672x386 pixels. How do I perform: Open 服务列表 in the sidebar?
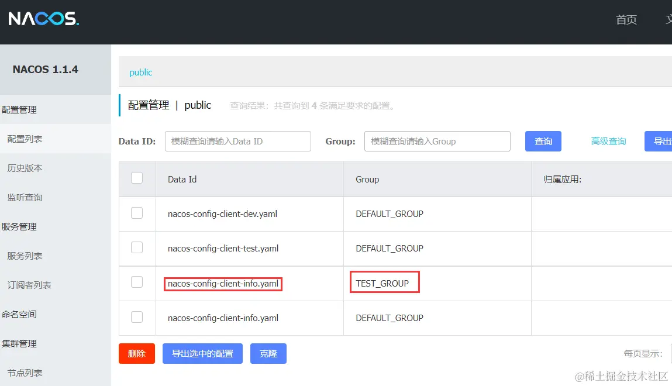click(x=25, y=256)
